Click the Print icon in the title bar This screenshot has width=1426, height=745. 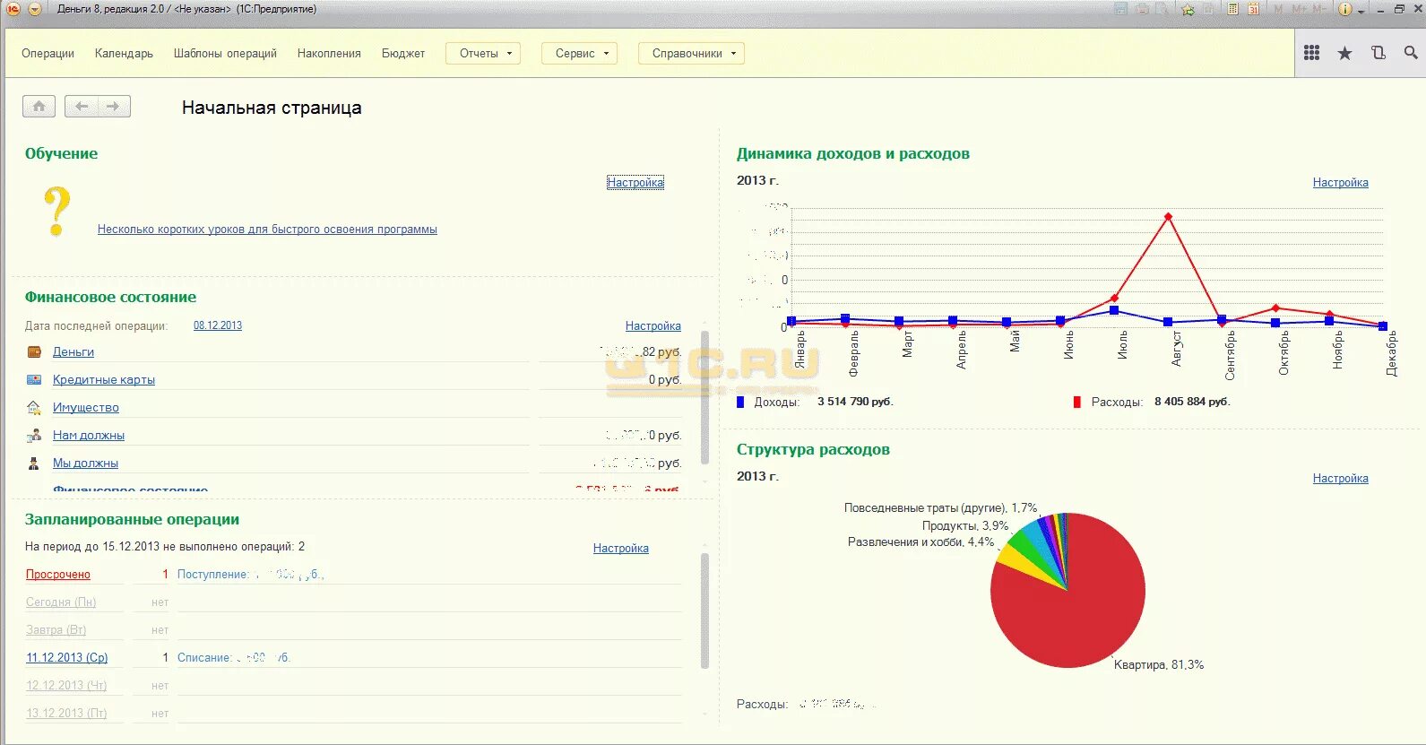1142,9
